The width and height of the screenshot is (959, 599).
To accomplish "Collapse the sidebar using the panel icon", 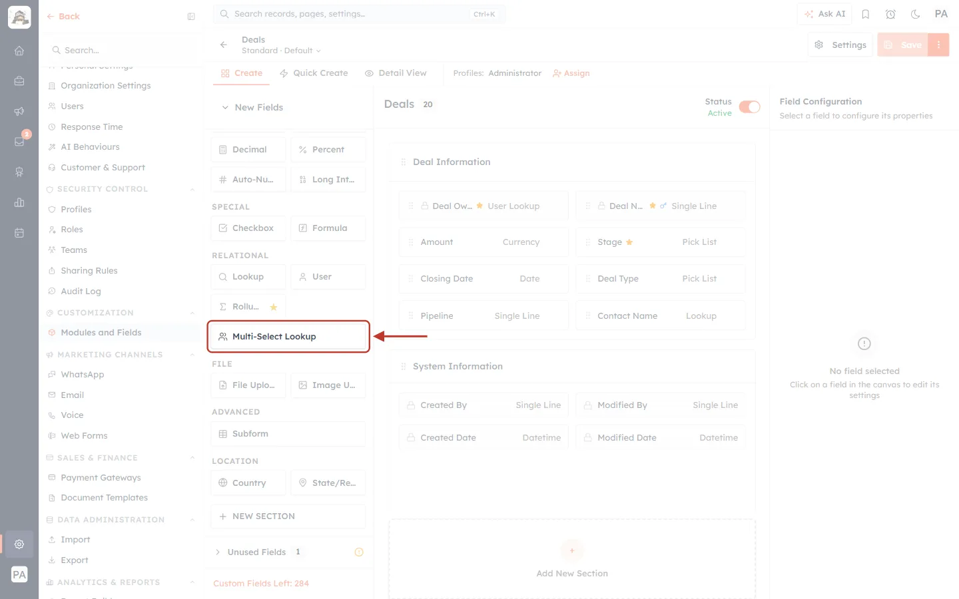I will 191,17.
